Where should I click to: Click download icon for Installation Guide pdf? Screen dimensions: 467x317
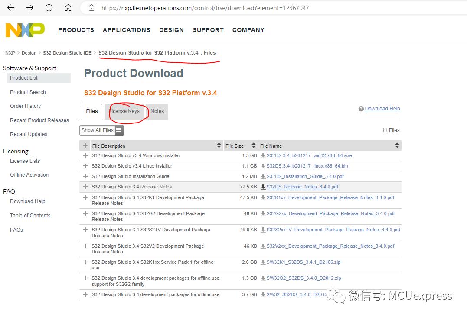click(263, 177)
